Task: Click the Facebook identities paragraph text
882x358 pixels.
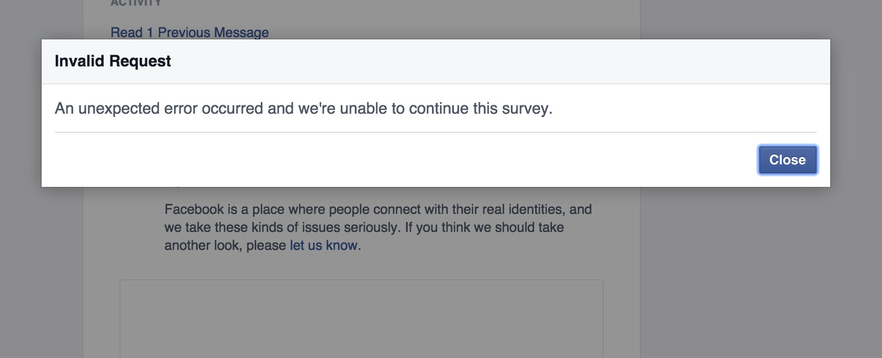Action: [x=377, y=227]
